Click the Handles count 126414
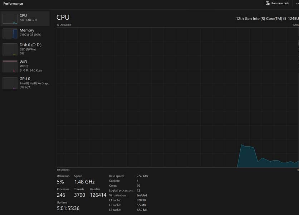299x215 pixels. 98,195
